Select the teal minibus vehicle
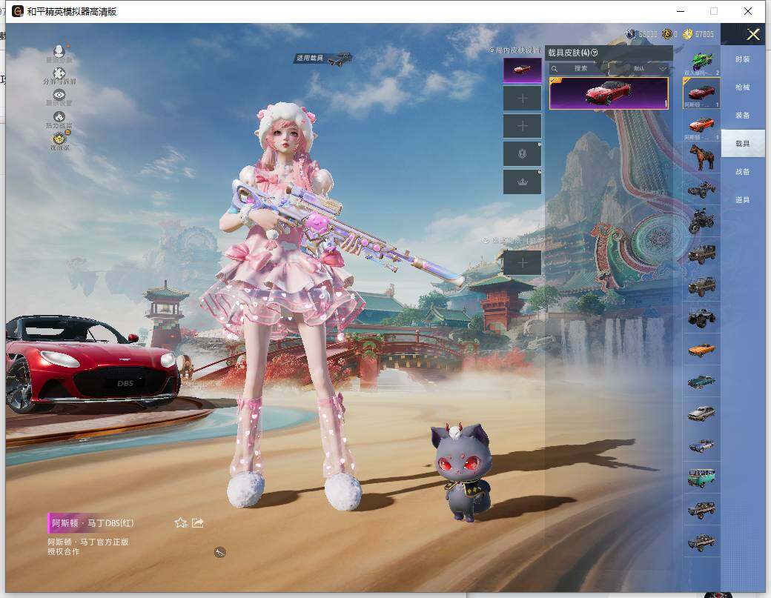Image resolution: width=771 pixels, height=598 pixels. [x=701, y=477]
